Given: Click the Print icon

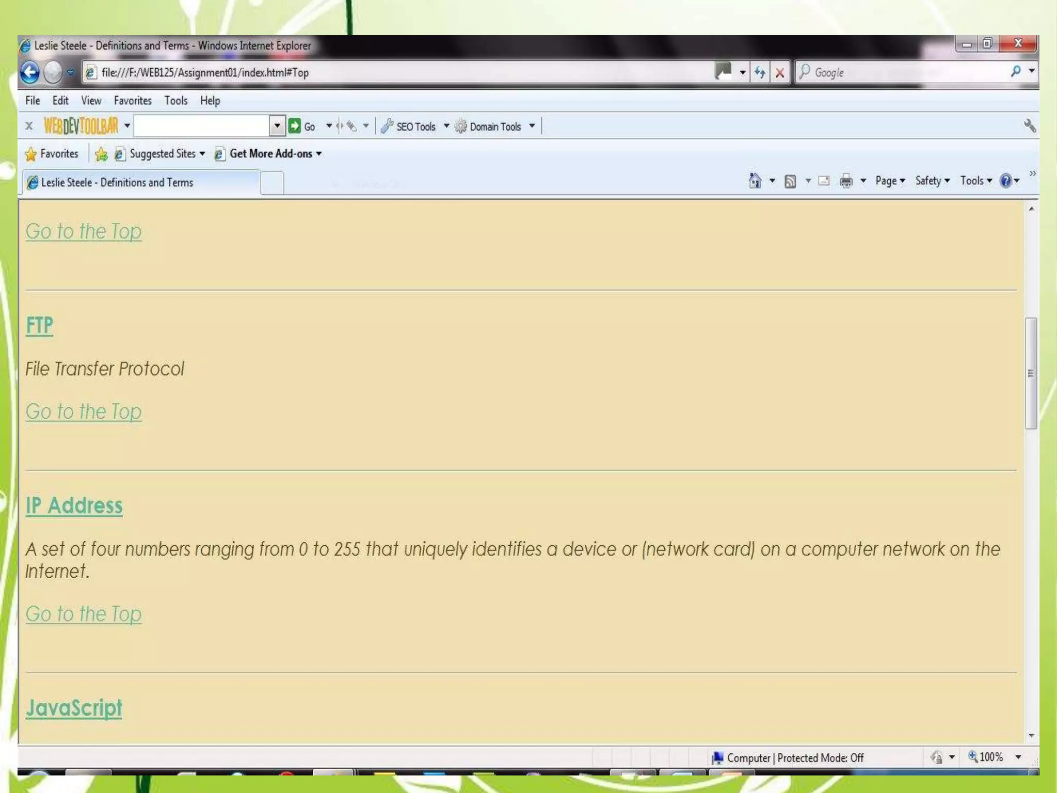Looking at the screenshot, I should coord(846,181).
